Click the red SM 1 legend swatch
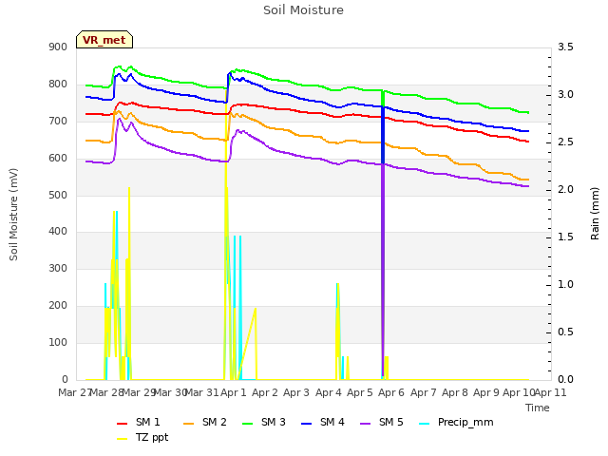 click(x=123, y=424)
